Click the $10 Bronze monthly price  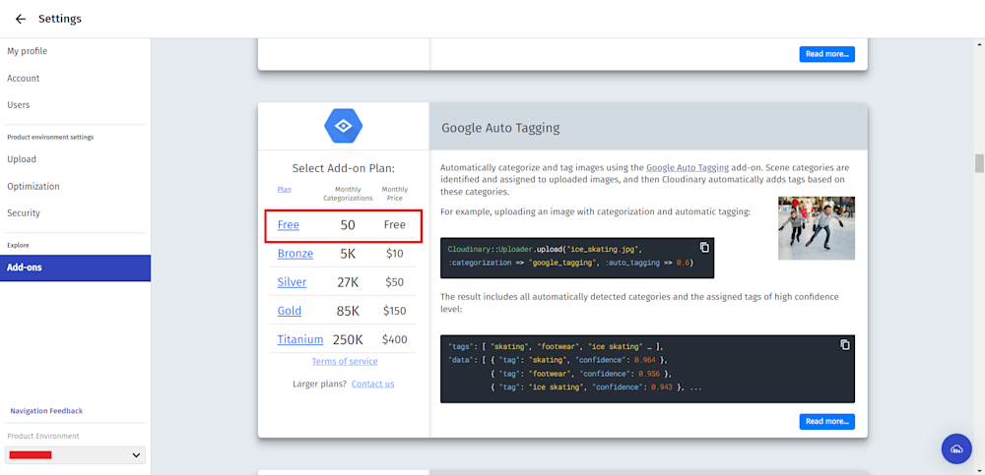[395, 254]
